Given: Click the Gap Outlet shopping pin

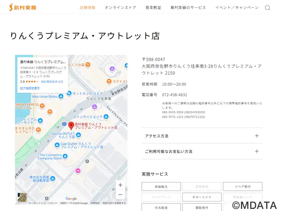Looking at the screenshot, I should (x=57, y=145).
